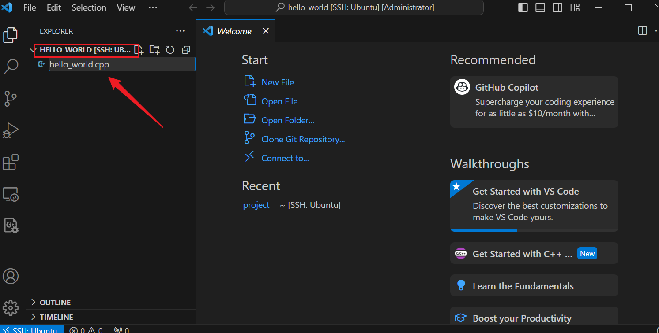
Task: Toggle the secondary side bar visibility
Action: coord(557,7)
